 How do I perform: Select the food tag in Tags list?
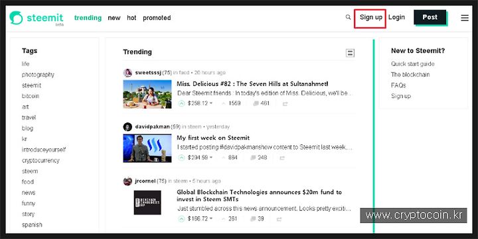(x=28, y=182)
